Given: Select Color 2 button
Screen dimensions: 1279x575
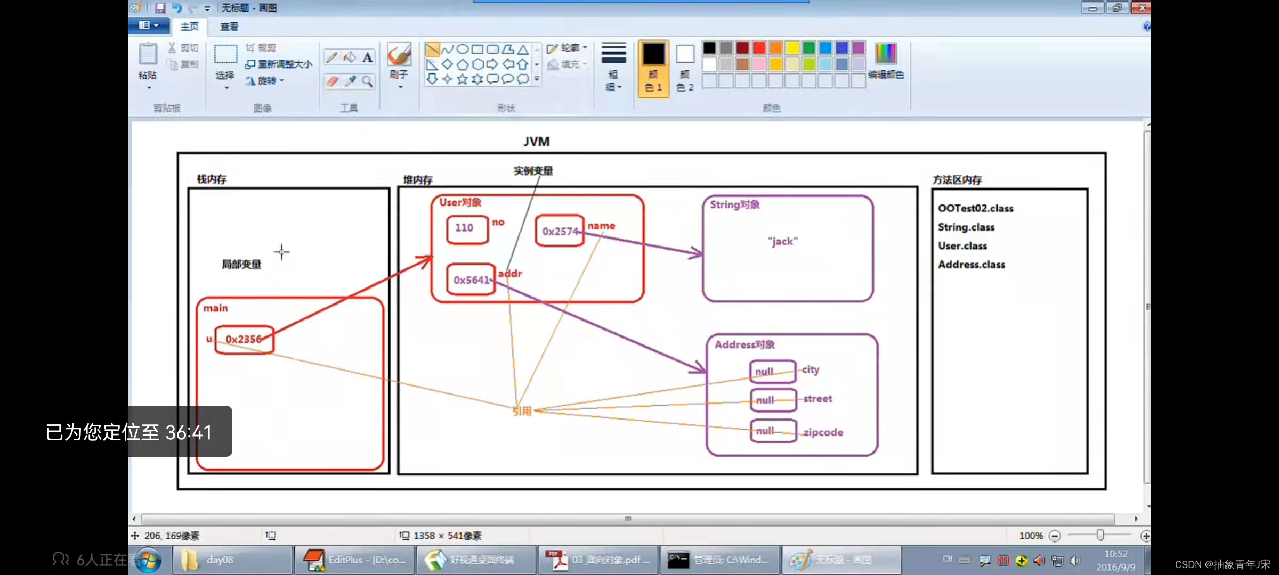Looking at the screenshot, I should pos(685,68).
